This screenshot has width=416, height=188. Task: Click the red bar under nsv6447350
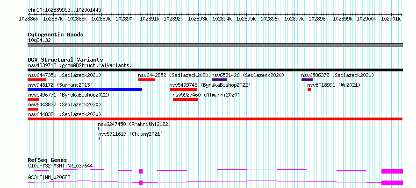36,80
